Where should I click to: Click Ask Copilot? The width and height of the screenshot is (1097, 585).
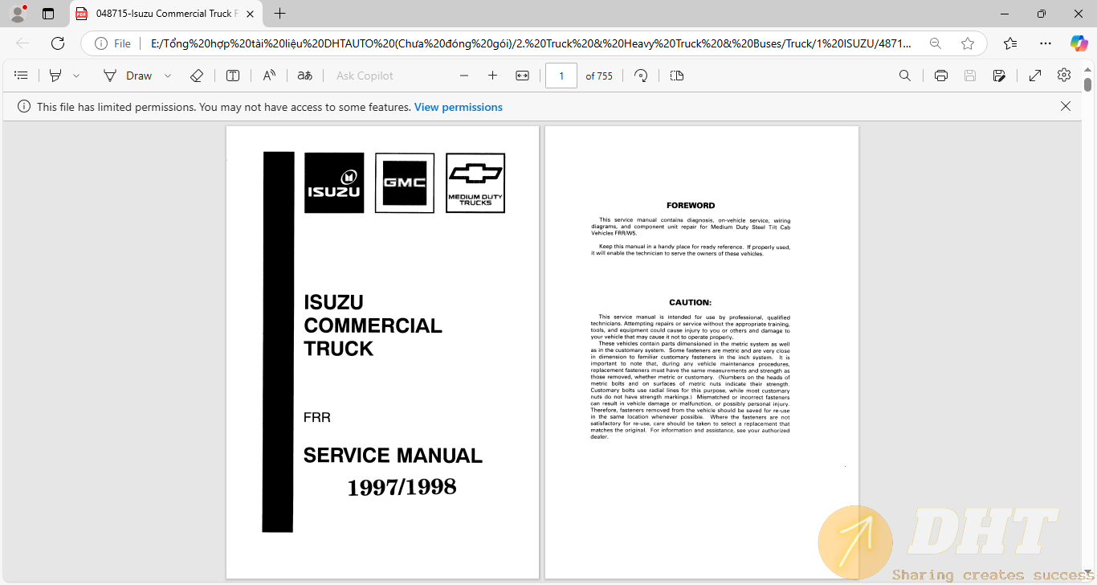pos(365,76)
